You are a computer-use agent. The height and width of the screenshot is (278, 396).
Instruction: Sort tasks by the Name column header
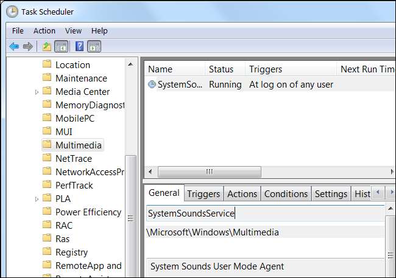click(x=160, y=69)
